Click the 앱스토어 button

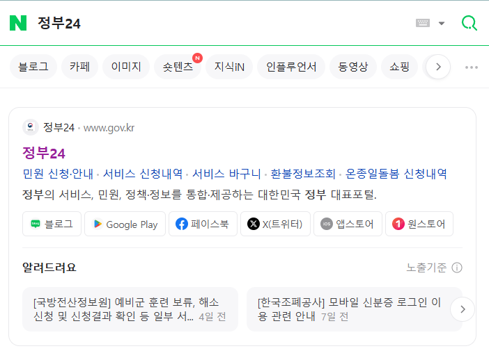click(x=348, y=224)
